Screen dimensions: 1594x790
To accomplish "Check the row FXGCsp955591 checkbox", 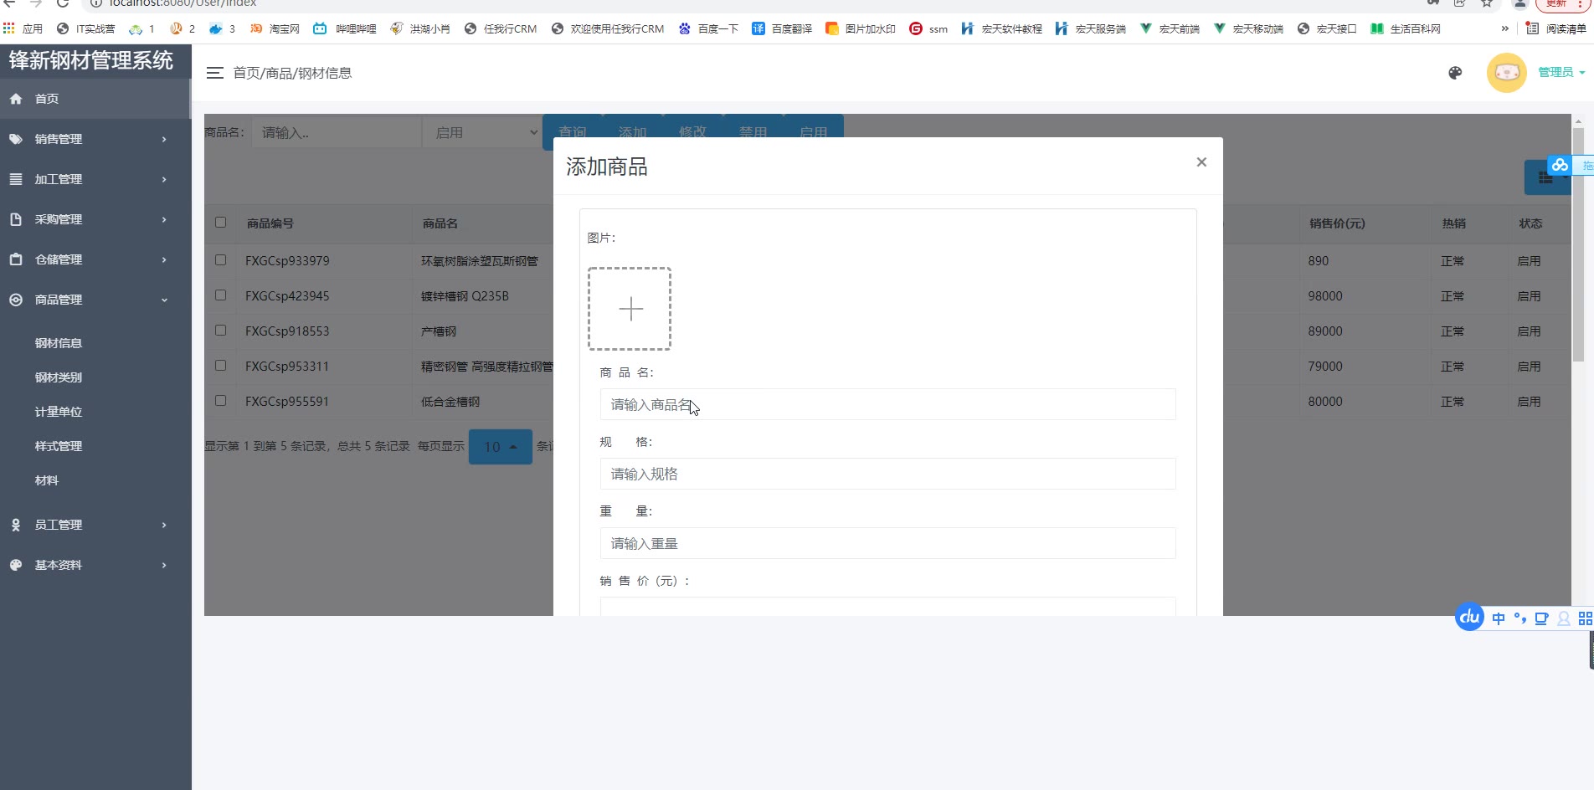I will (220, 401).
